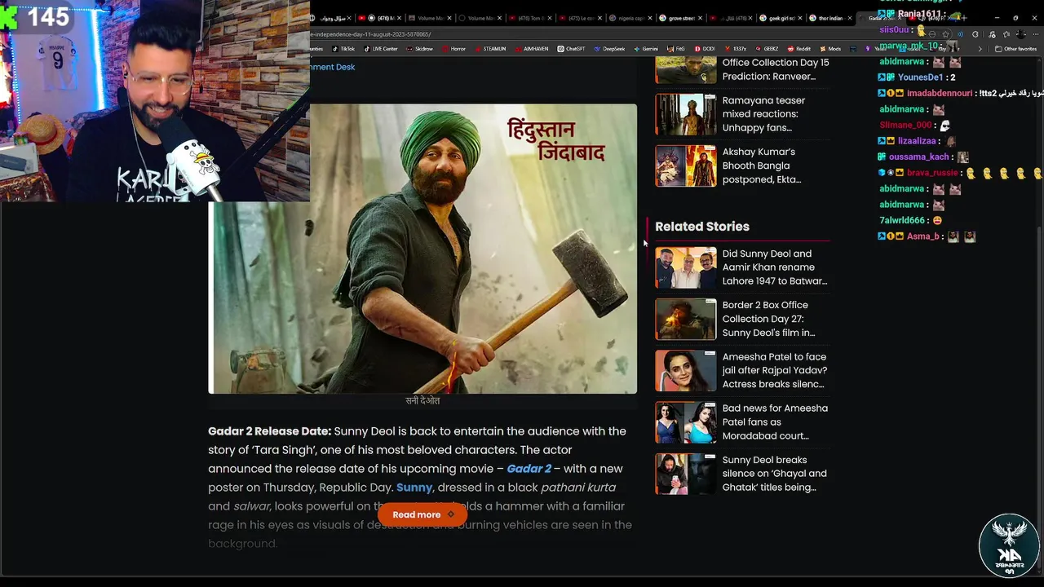Open the Other favorites folder

click(1015, 49)
